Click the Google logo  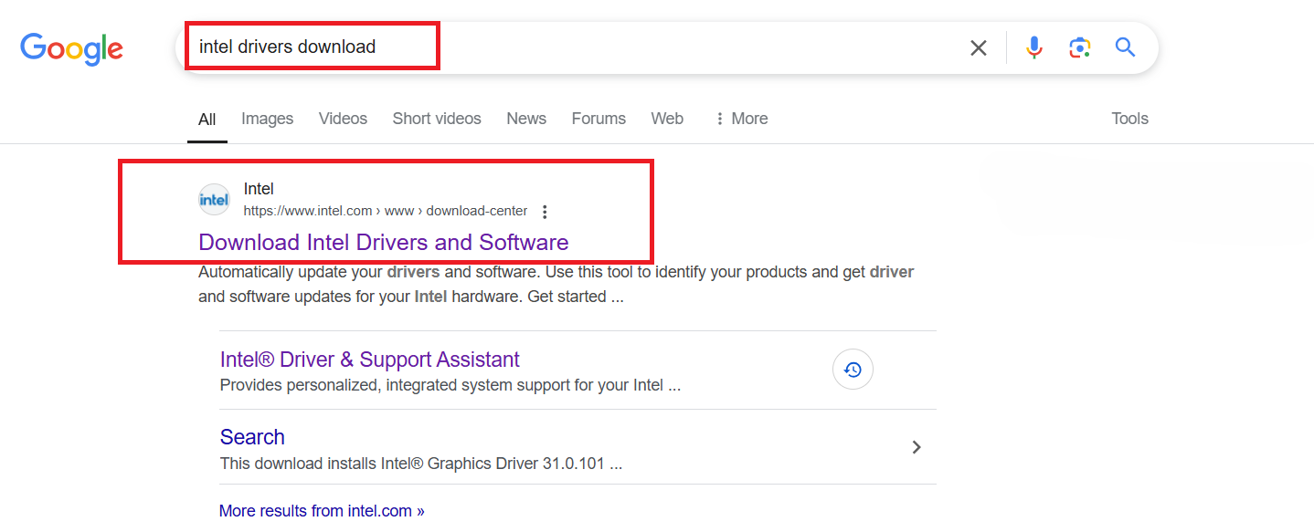71,48
